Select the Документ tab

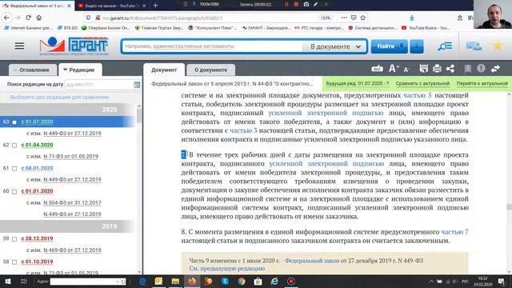(164, 70)
